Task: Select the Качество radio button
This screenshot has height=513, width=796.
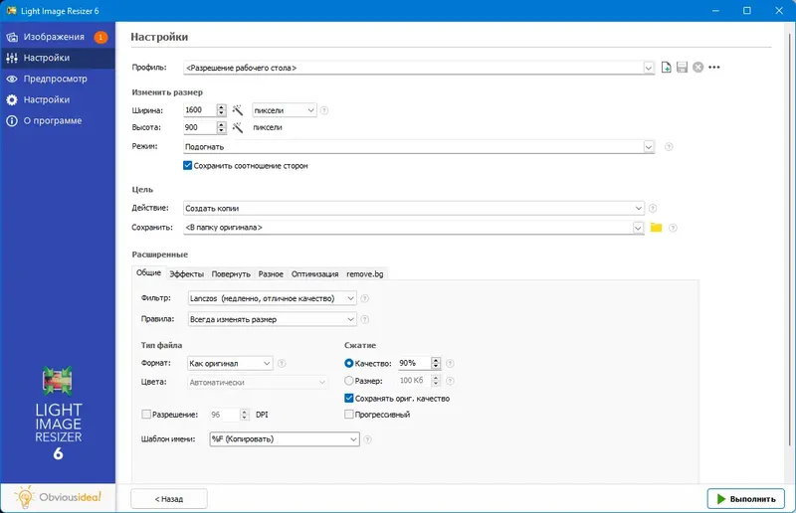Action: [x=349, y=363]
